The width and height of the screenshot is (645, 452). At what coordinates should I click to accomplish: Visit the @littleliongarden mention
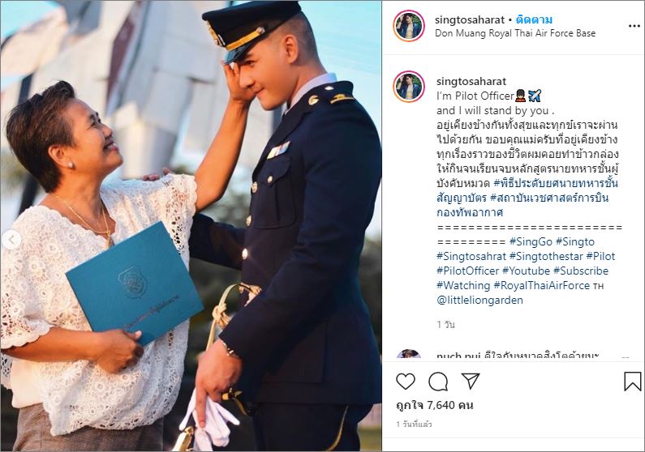pyautogui.click(x=479, y=300)
